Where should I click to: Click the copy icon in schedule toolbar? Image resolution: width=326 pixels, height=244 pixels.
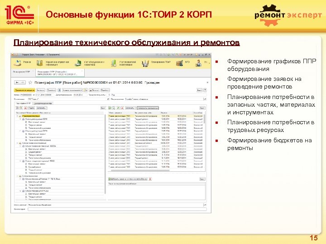pos(114,108)
